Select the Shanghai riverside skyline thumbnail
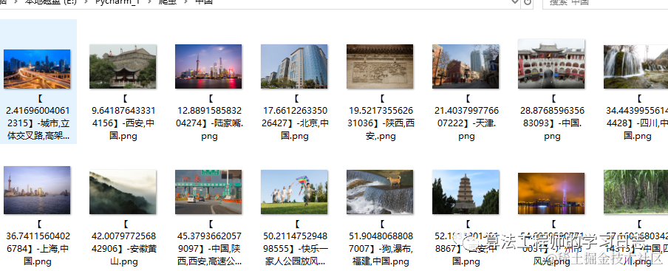Image resolution: width=668 pixels, height=271 pixels. 37,191
